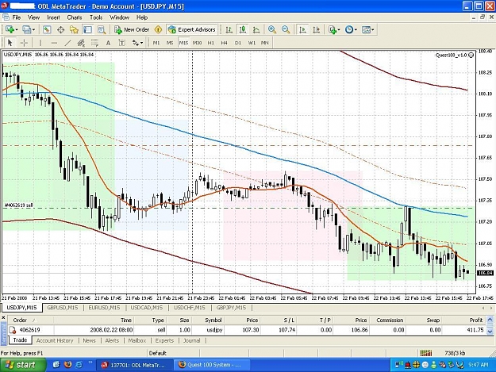The height and width of the screenshot is (372, 496).
Task: Click terminal scrollbar down arrow
Action: (490, 332)
